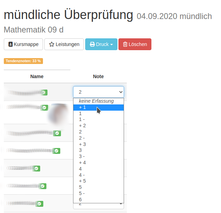The width and height of the screenshot is (221, 213).
Task: Choose 'keine Erfassung' option
Action: pos(96,101)
